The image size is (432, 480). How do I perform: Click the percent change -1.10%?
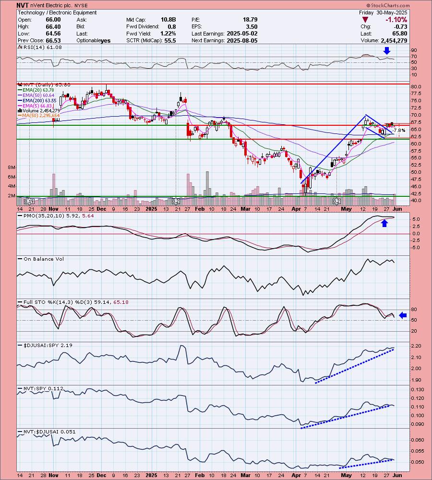pos(396,20)
